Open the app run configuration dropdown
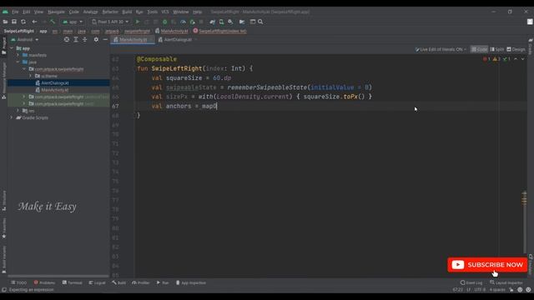Image resolution: width=534 pixels, height=300 pixels. pos(73,22)
